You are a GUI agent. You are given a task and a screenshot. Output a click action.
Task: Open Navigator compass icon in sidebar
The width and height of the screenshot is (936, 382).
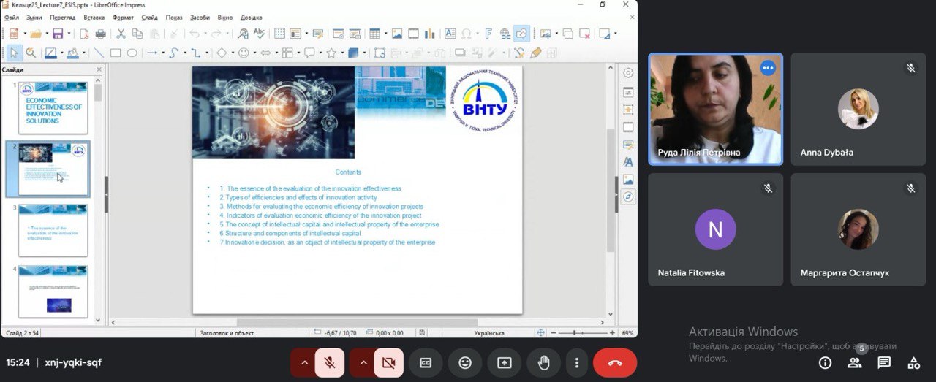coord(628,197)
